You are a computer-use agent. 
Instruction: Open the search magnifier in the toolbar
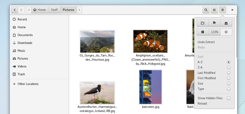206,10
